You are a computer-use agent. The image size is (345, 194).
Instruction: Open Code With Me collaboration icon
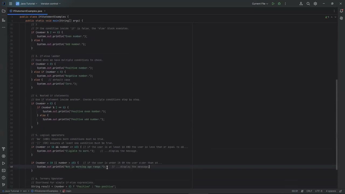(x=301, y=4)
